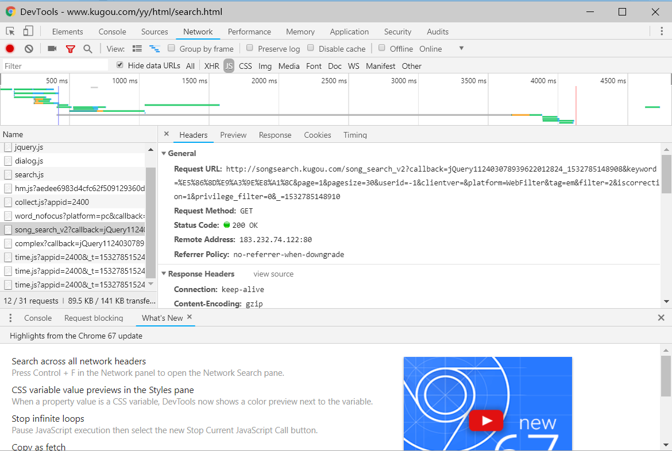
Task: Click the Name column header
Action: click(x=79, y=134)
